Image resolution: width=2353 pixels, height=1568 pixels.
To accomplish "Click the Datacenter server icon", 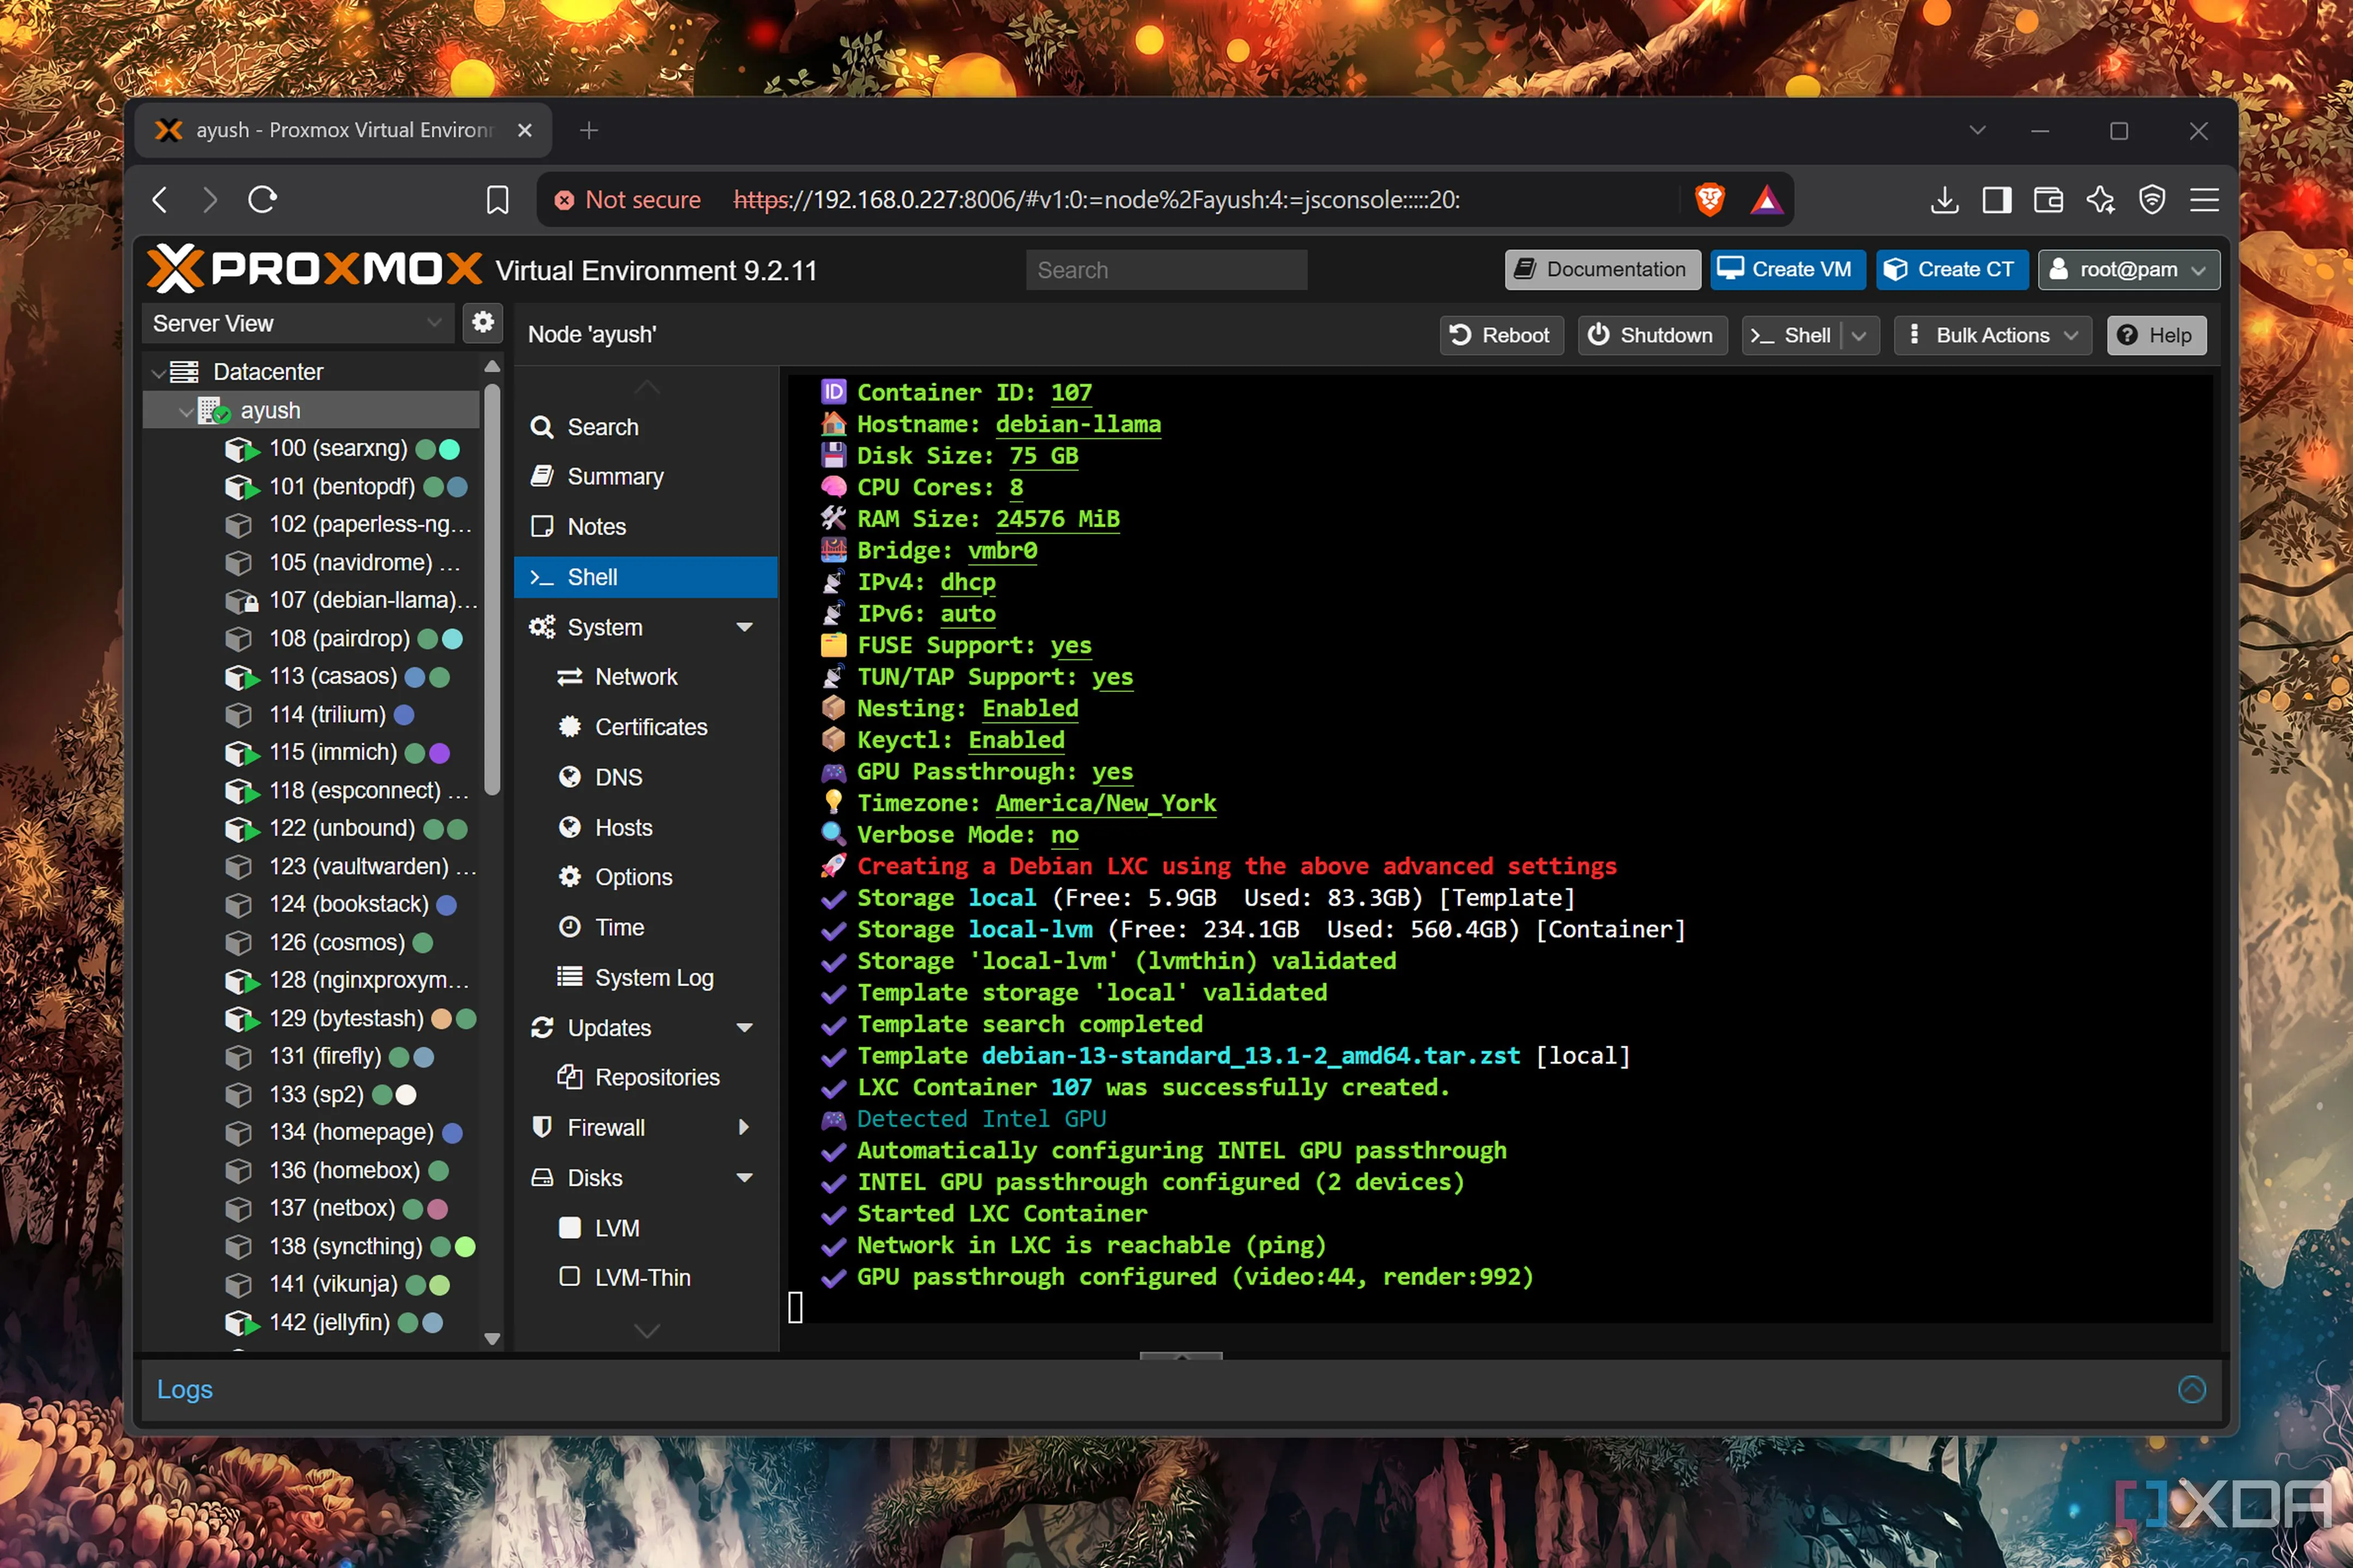I will pos(184,372).
